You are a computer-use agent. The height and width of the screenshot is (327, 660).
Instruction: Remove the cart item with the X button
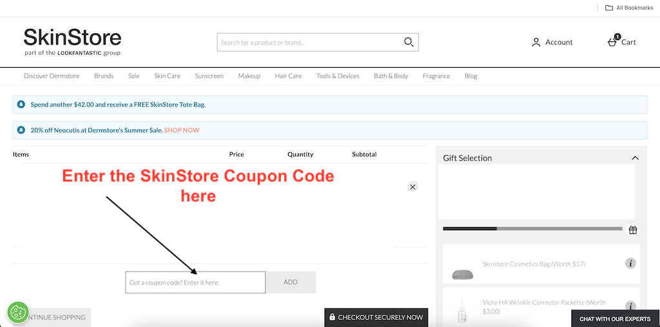[412, 186]
